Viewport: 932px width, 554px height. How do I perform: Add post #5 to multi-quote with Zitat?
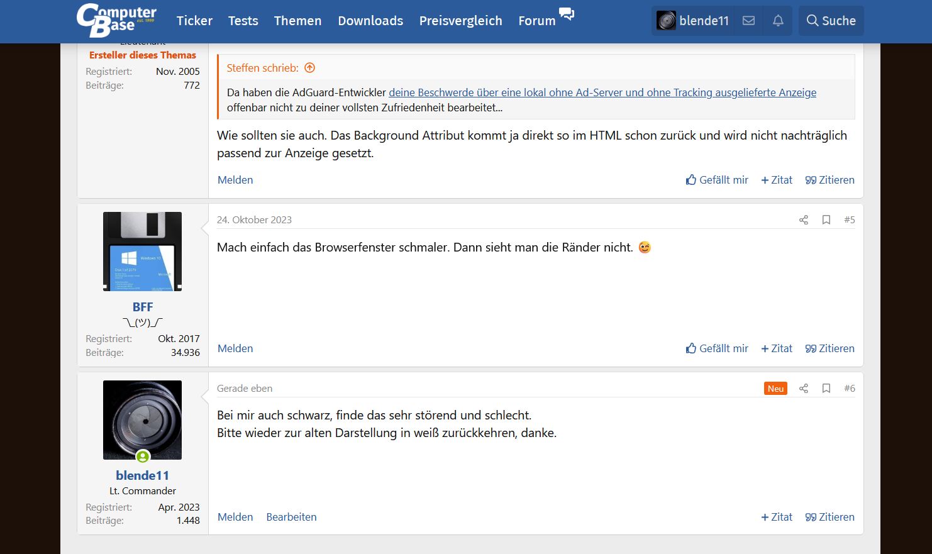click(x=777, y=348)
